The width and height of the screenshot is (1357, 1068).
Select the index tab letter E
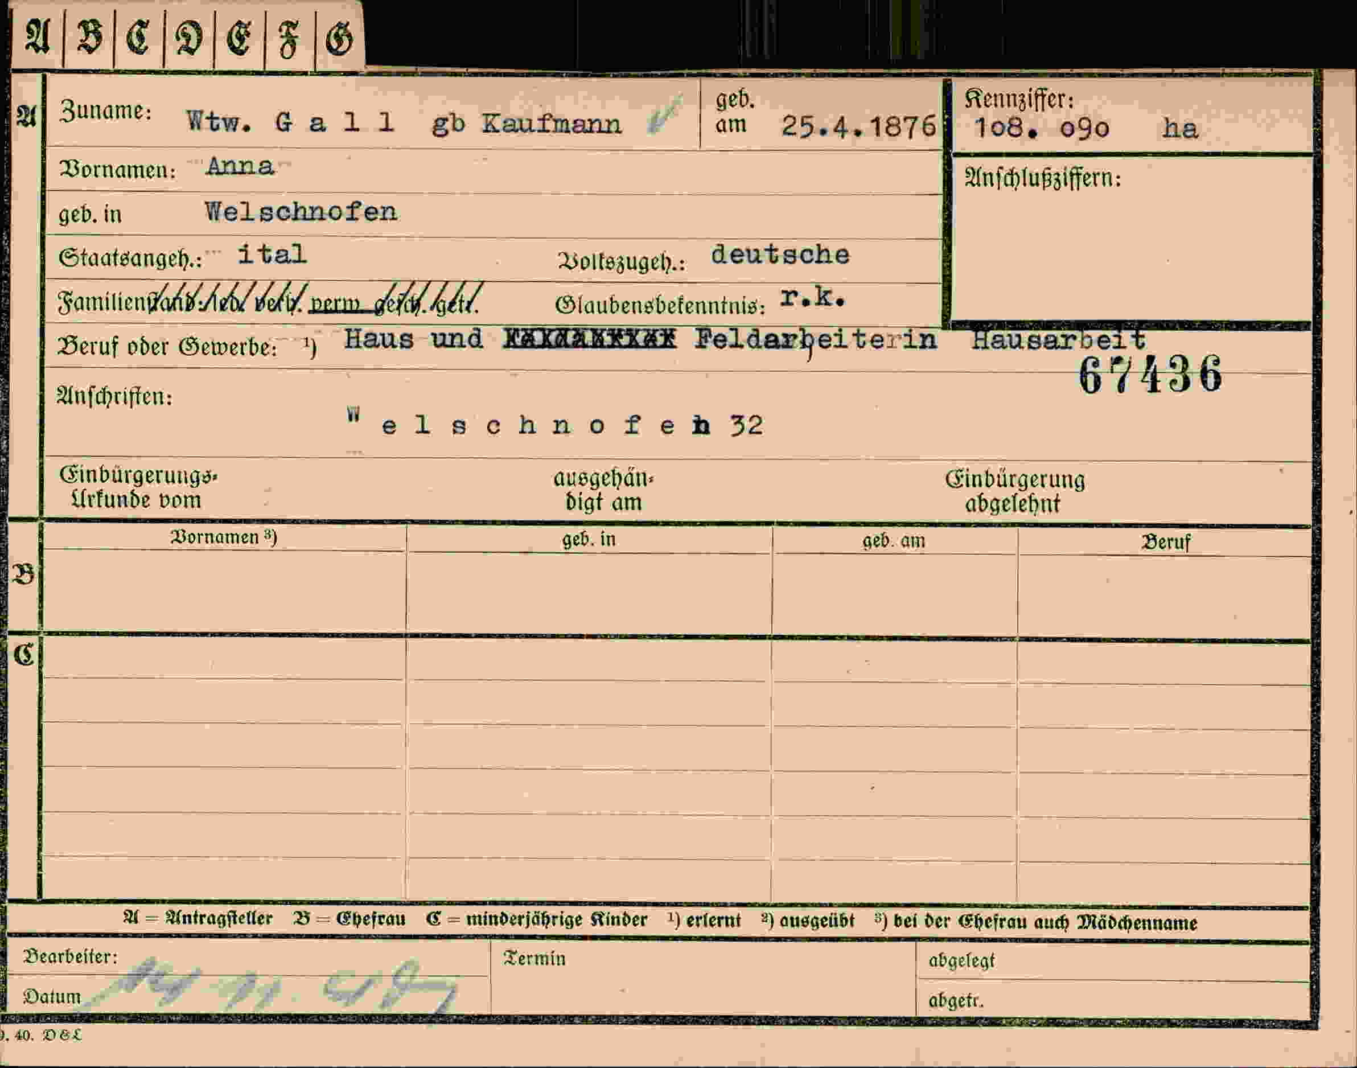click(238, 39)
